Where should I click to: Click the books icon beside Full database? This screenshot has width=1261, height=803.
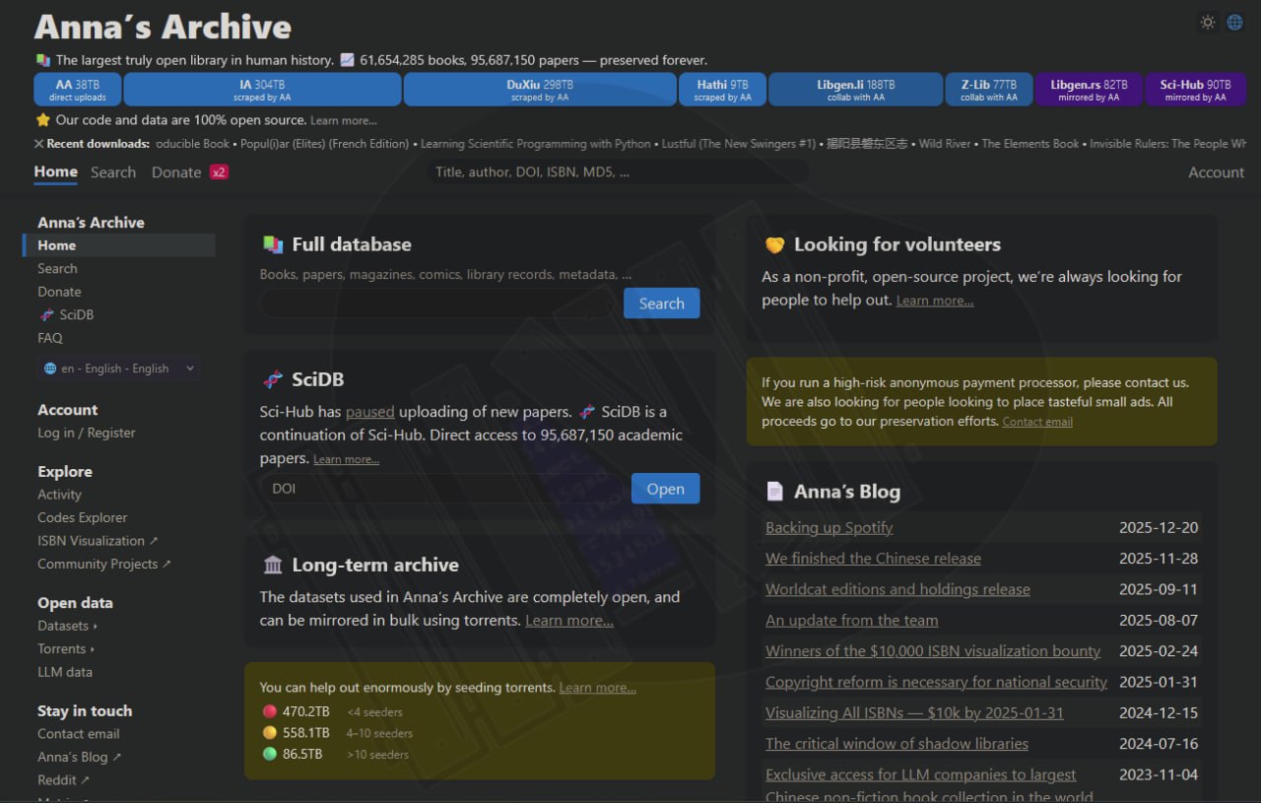[273, 244]
